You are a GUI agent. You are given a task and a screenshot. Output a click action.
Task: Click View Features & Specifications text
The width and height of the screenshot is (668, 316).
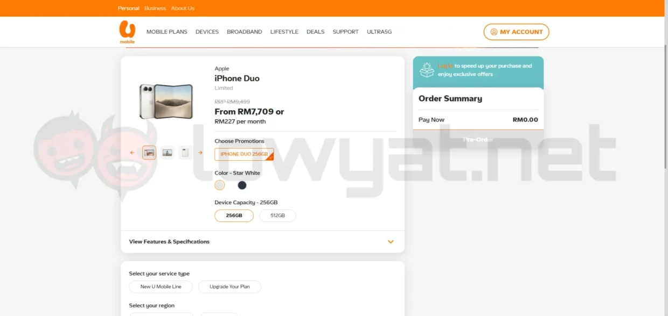tap(169, 242)
